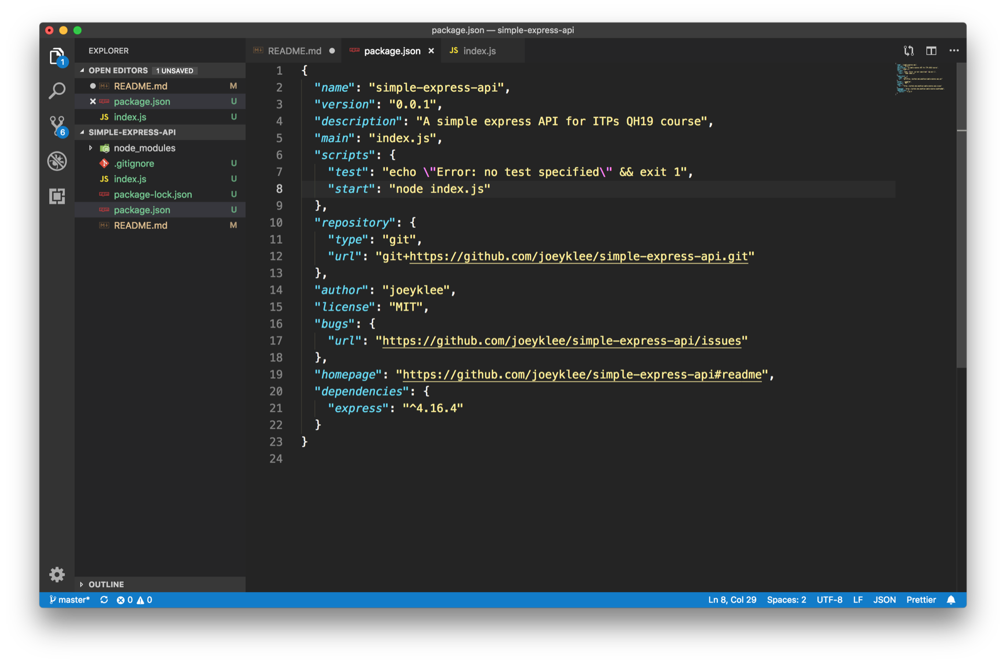
Task: Click the notifications bell icon
Action: (951, 600)
